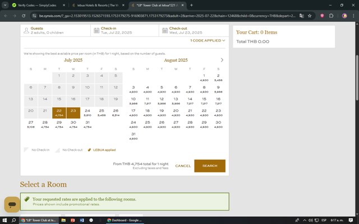Open Word from the taskbar
Image resolution: width=359 pixels, height=224 pixels.
coord(82,220)
